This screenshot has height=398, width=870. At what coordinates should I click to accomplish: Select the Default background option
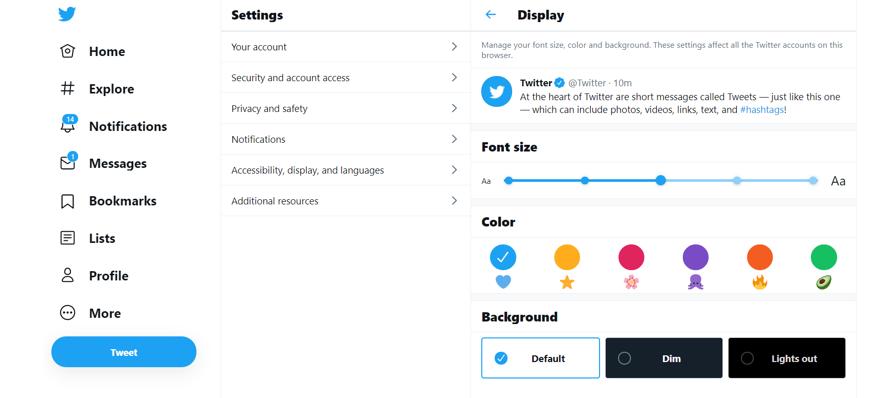pos(540,358)
